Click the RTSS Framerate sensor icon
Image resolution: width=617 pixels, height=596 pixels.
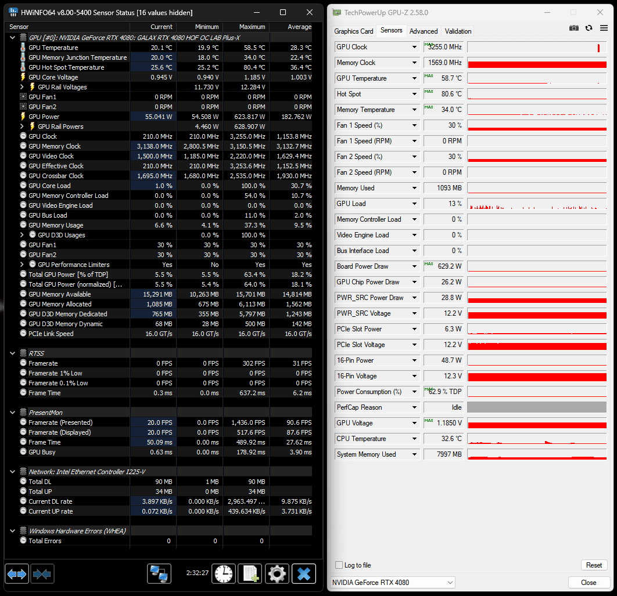click(23, 363)
